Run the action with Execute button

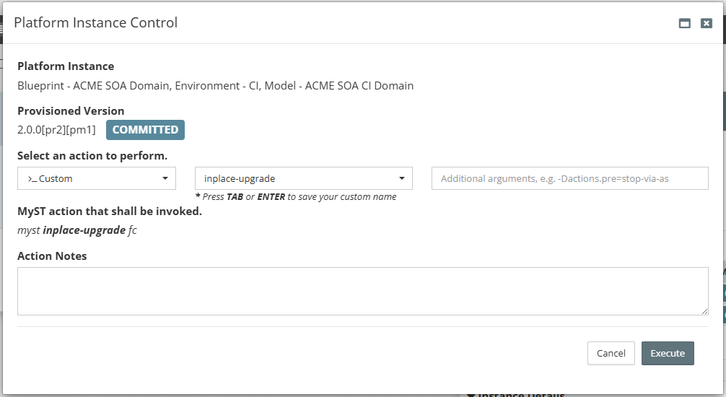(668, 353)
